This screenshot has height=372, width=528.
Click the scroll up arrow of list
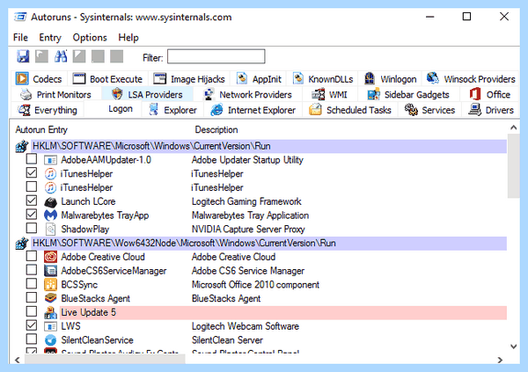point(514,128)
